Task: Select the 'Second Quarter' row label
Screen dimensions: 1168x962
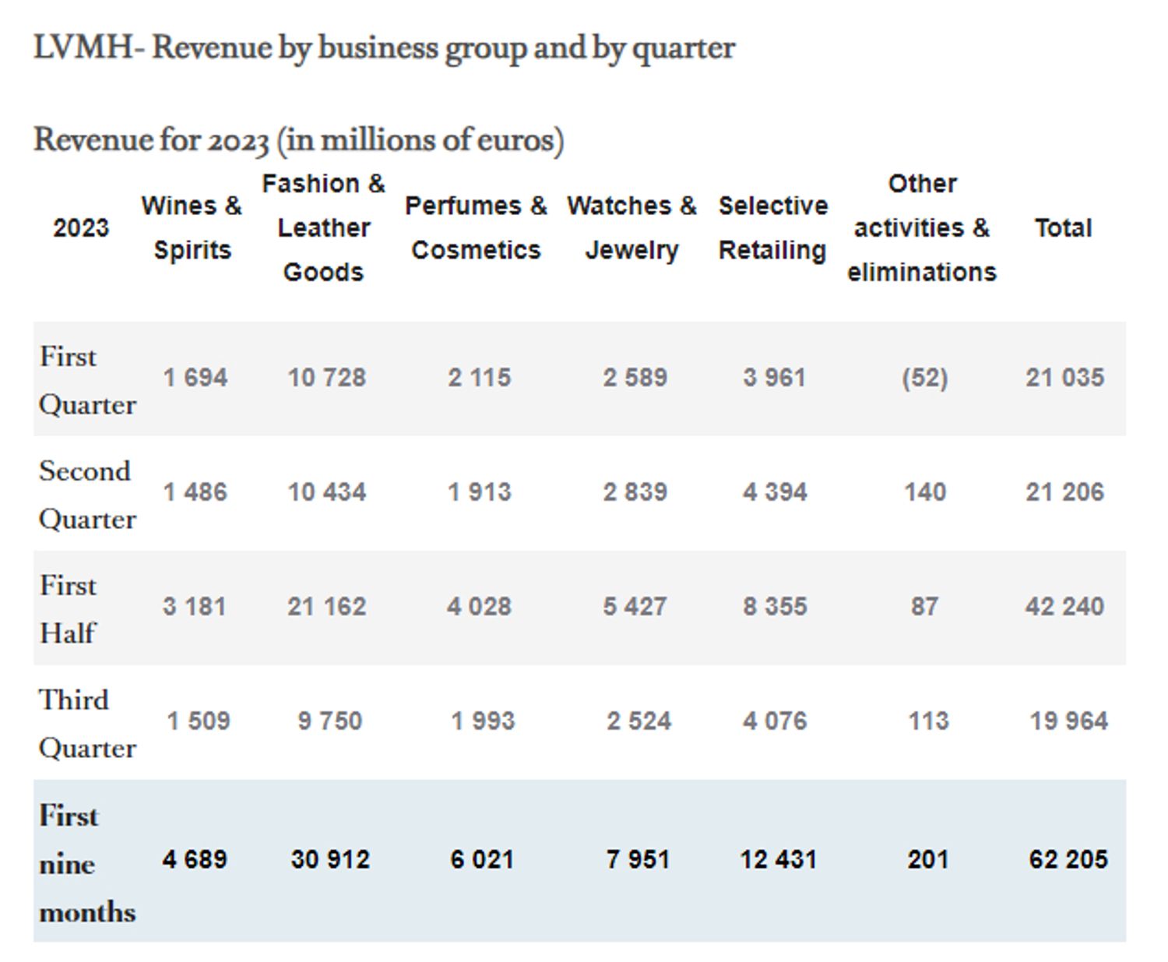Action: 87,495
